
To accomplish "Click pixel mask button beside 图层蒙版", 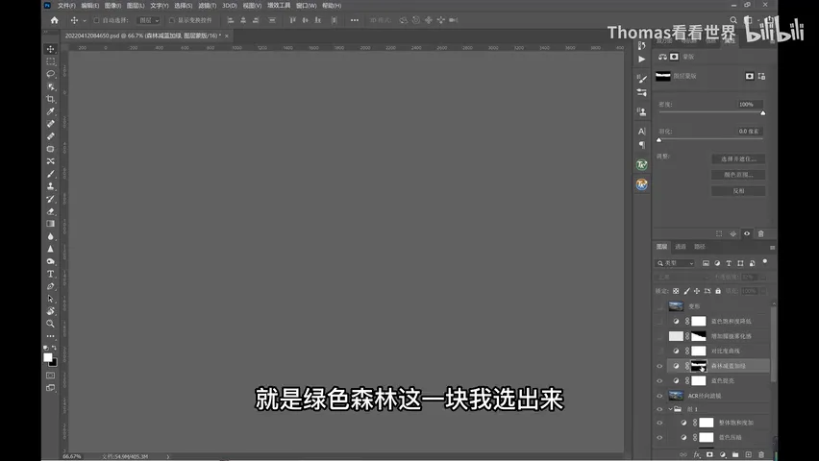I will point(750,76).
